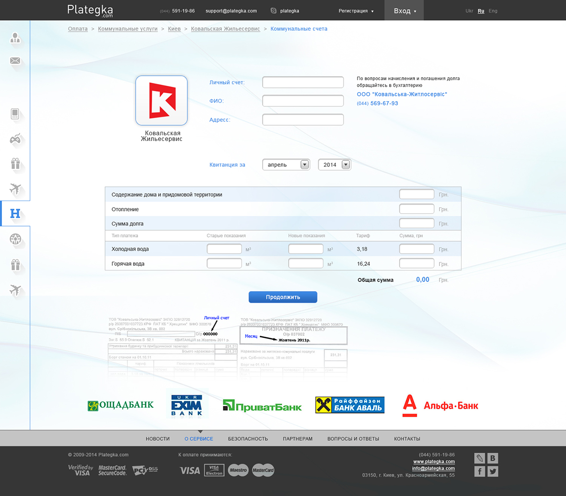
Task: Switch language to Eng
Action: [x=493, y=11]
